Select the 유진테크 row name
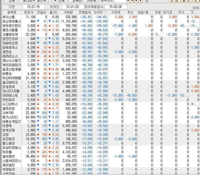Image resolution: width=200 pixels, height=175 pixels. point(9,139)
